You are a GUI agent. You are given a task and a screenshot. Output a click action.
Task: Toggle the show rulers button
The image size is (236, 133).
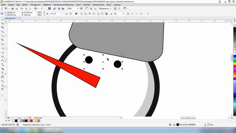click(x=87, y=8)
